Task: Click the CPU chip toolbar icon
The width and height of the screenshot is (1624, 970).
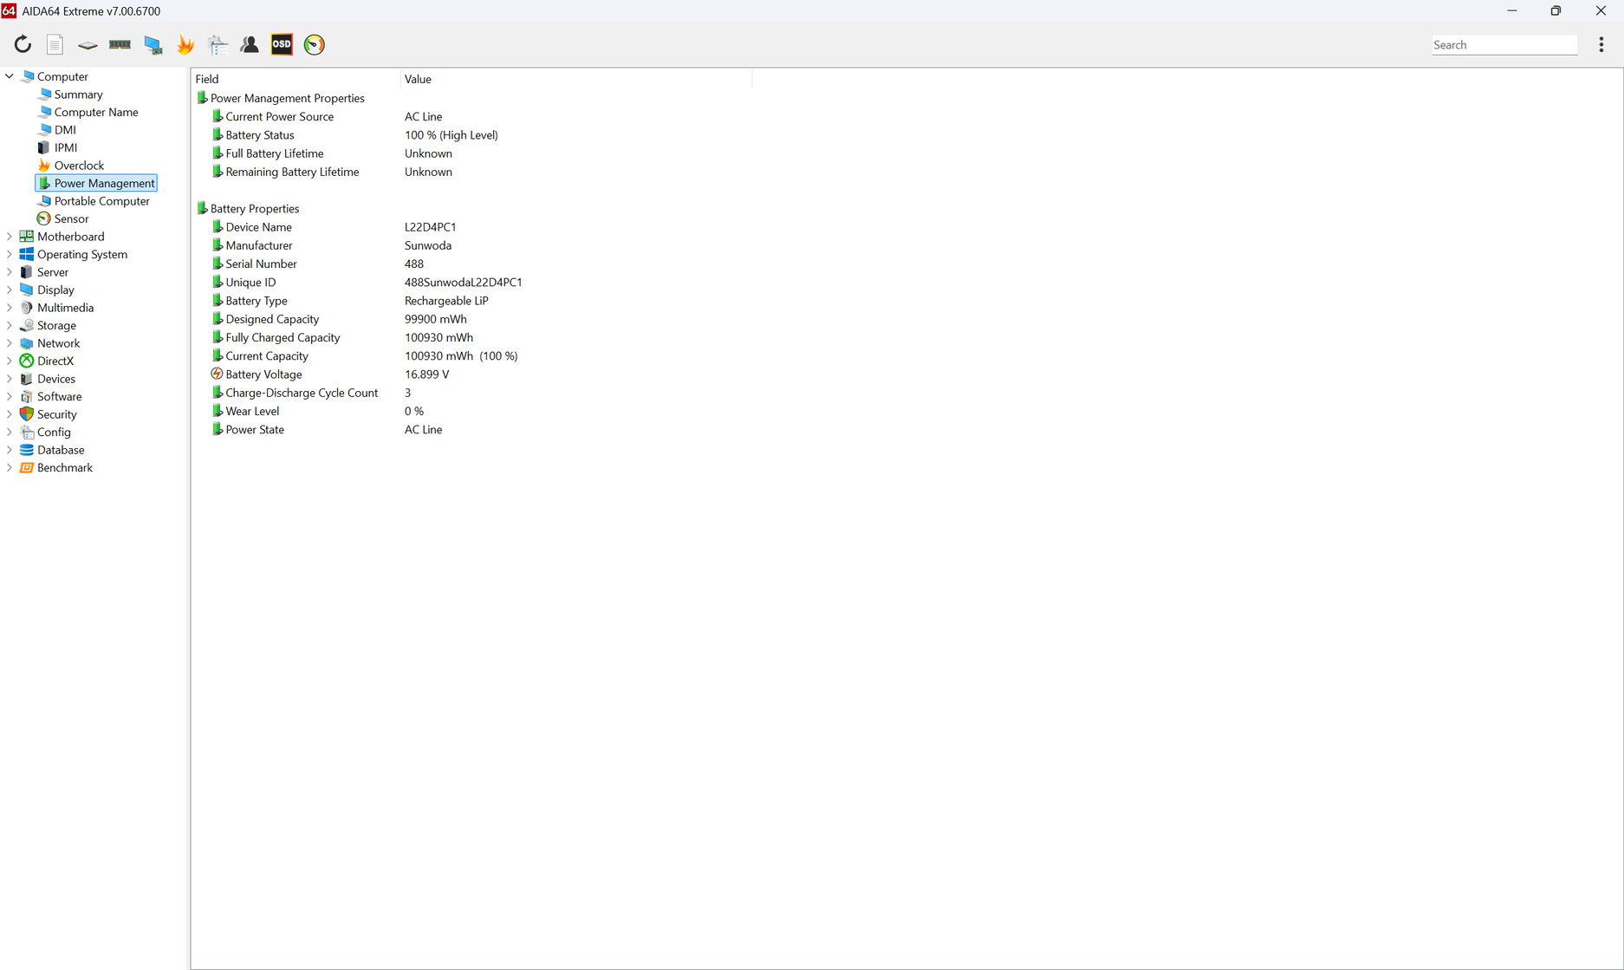Action: [x=88, y=44]
